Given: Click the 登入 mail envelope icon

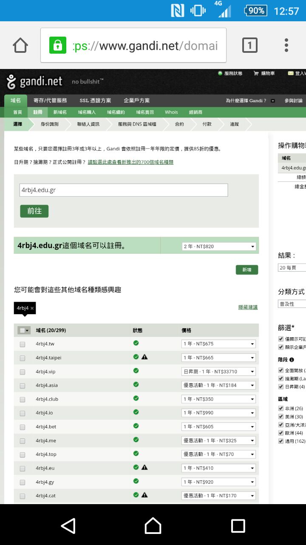Looking at the screenshot, I should pos(291,73).
